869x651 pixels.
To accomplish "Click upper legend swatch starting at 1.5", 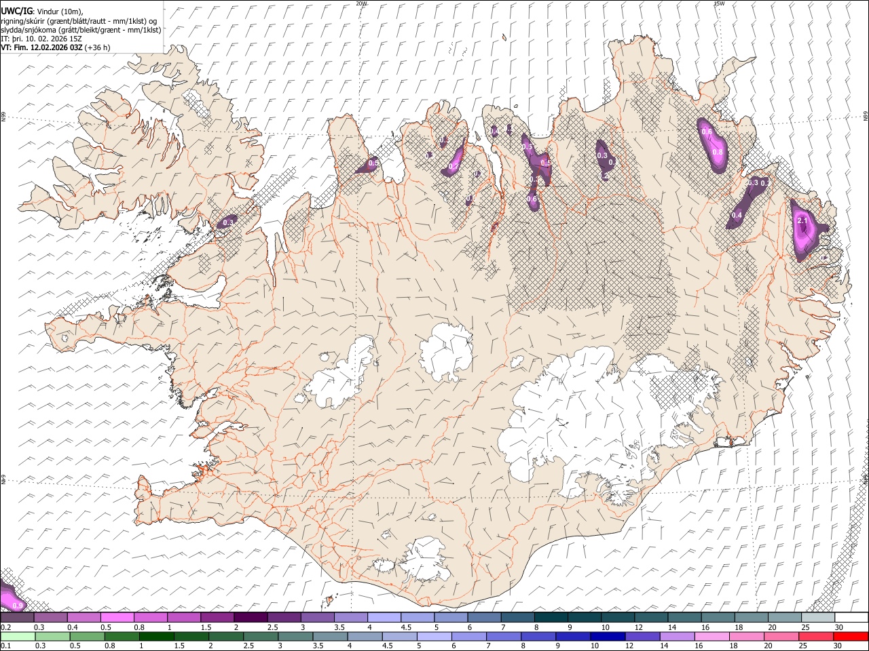I will 217,618.
